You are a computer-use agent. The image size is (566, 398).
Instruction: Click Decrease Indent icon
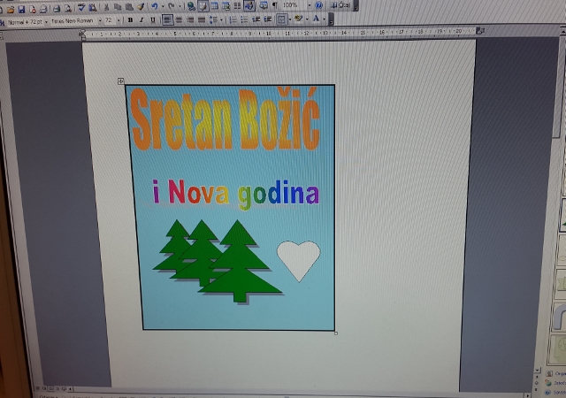coord(256,19)
